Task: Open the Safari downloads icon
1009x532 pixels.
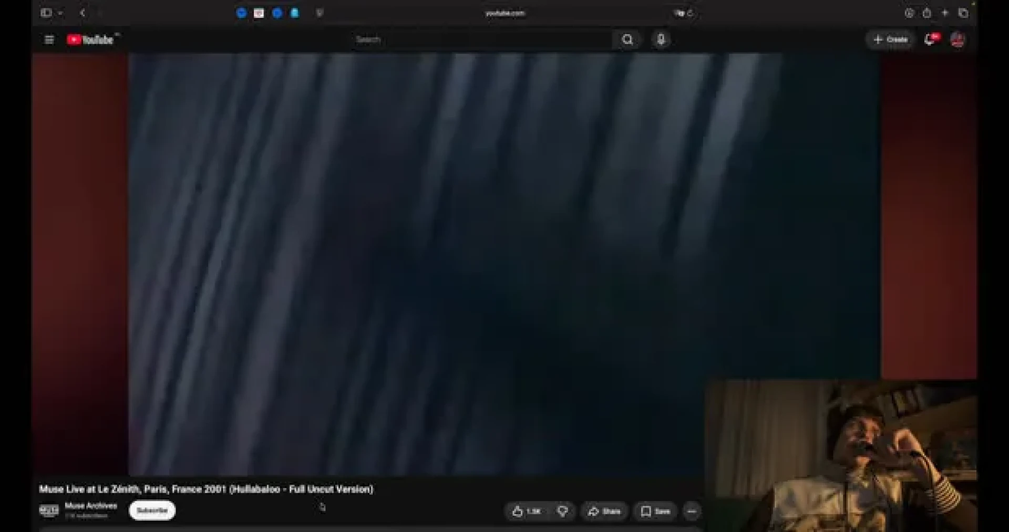Action: point(909,13)
